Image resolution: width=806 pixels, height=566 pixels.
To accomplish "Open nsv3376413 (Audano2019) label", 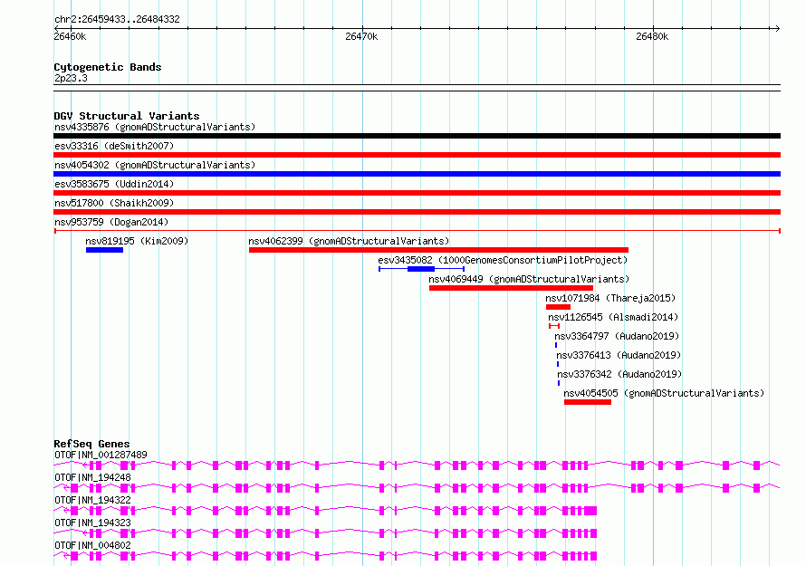I will click(619, 355).
